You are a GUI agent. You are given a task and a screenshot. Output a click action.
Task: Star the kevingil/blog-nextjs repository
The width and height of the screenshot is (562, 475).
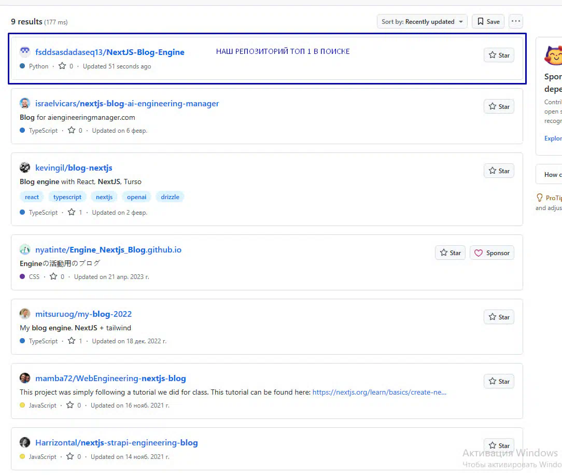click(x=499, y=171)
